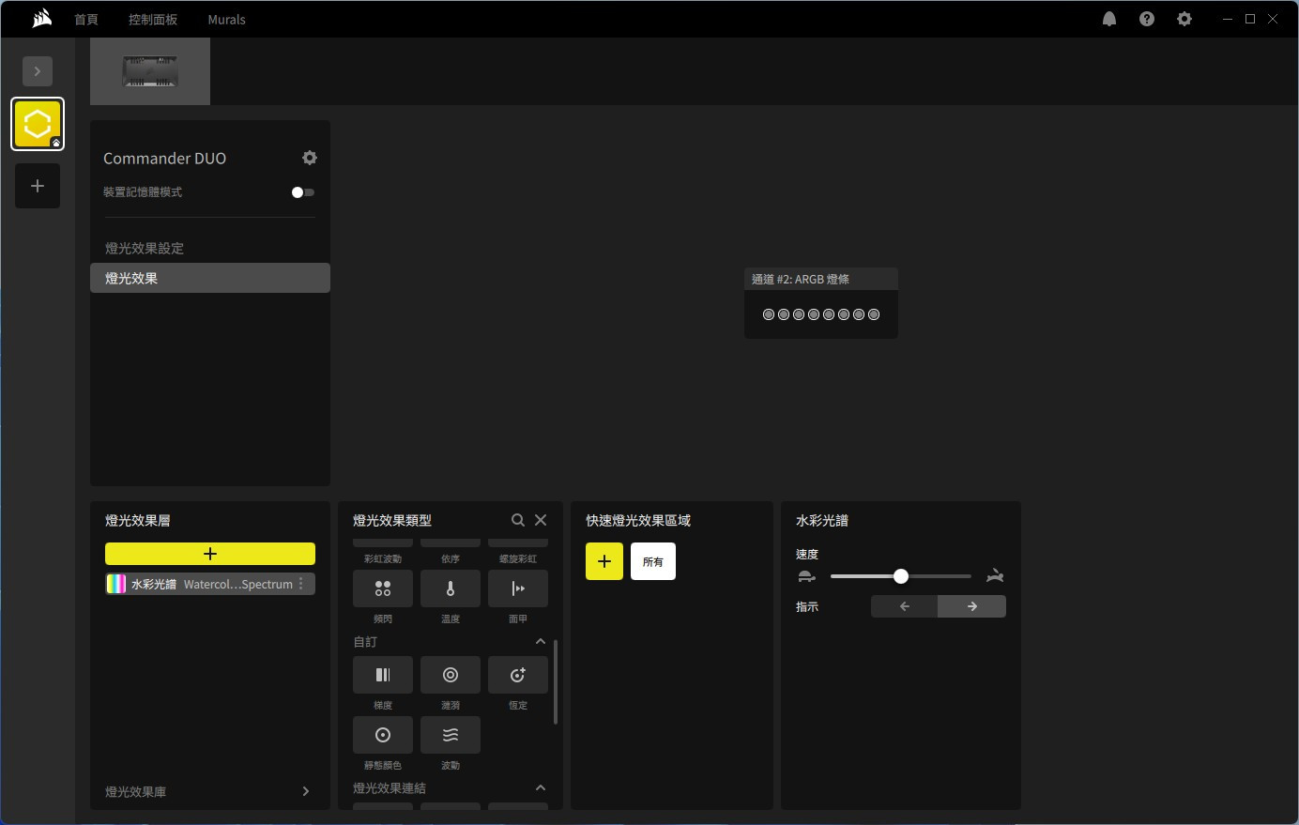Select the 恆定 solid effect icon
The height and width of the screenshot is (825, 1299).
[518, 675]
